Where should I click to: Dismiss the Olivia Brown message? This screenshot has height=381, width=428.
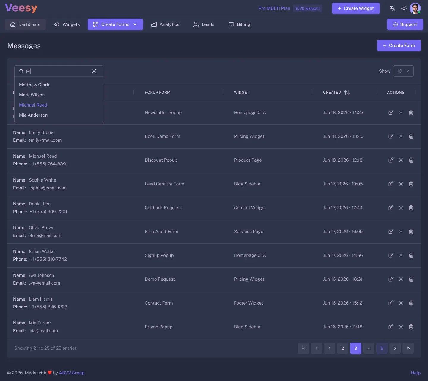coord(401,232)
